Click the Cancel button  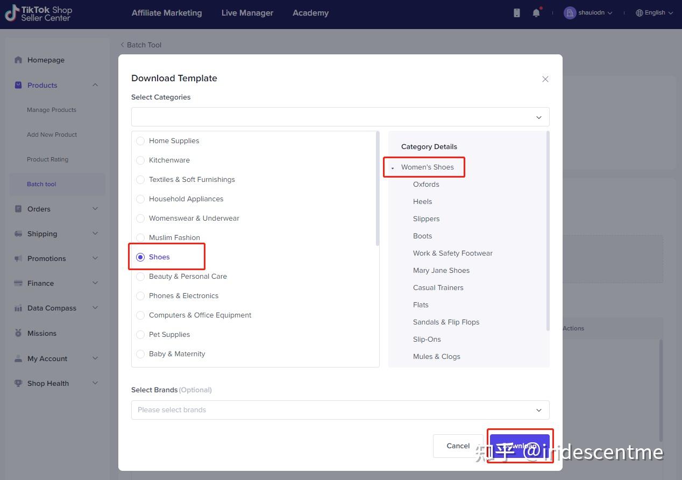[x=458, y=446]
